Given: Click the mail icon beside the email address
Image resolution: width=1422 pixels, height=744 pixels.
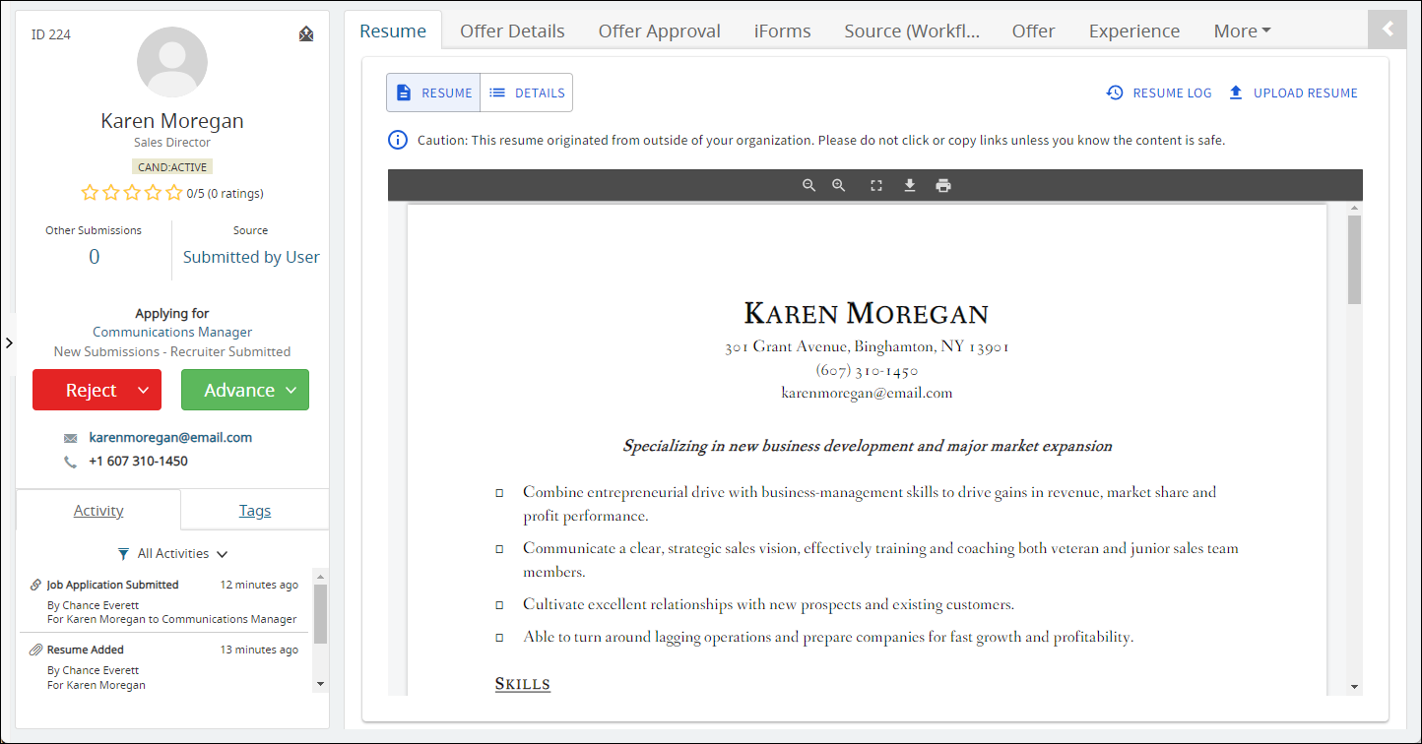Looking at the screenshot, I should click(70, 438).
